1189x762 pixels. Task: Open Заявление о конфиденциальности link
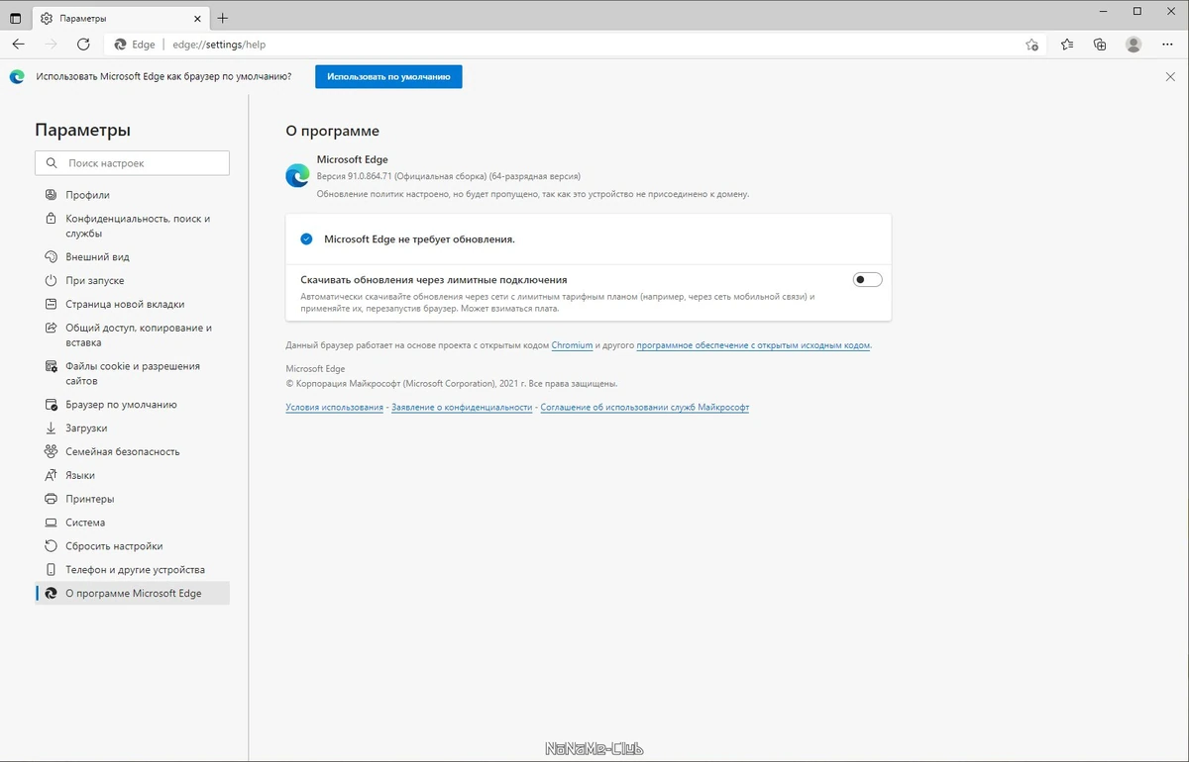point(462,408)
